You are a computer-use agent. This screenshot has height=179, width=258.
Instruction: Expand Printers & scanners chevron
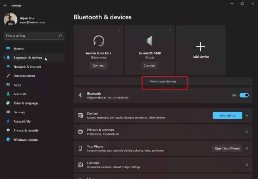pos(247,132)
